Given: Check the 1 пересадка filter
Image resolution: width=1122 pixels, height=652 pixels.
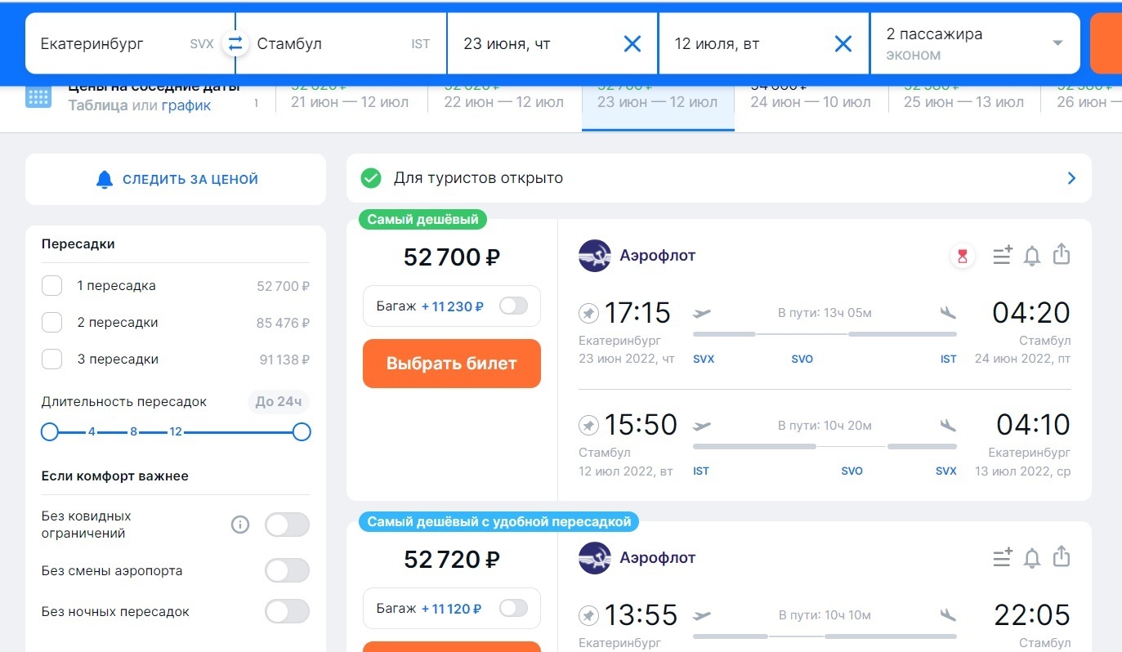Looking at the screenshot, I should click(52, 286).
